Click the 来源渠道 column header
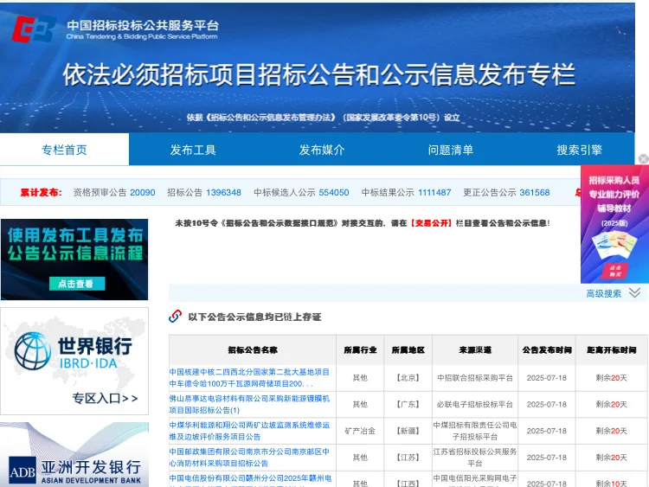 click(475, 349)
